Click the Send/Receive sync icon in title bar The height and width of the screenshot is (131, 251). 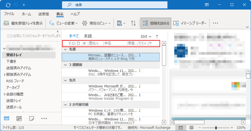tap(8, 5)
